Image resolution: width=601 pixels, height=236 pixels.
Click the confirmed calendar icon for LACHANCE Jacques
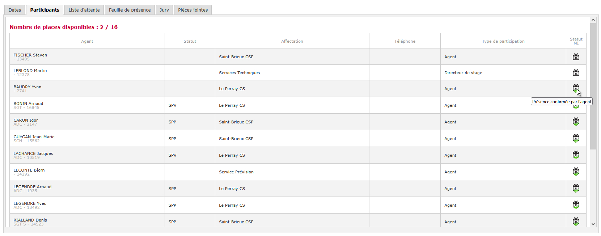click(x=576, y=155)
